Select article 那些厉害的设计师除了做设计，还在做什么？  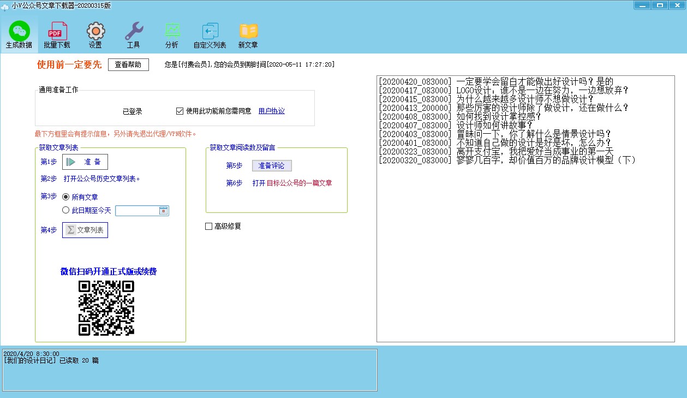(x=504, y=108)
